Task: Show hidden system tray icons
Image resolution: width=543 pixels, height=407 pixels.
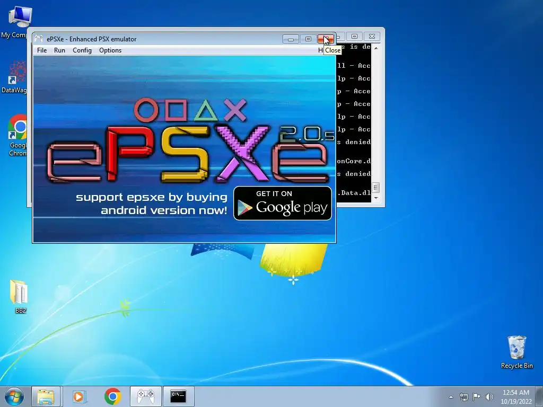Action: [x=451, y=397]
